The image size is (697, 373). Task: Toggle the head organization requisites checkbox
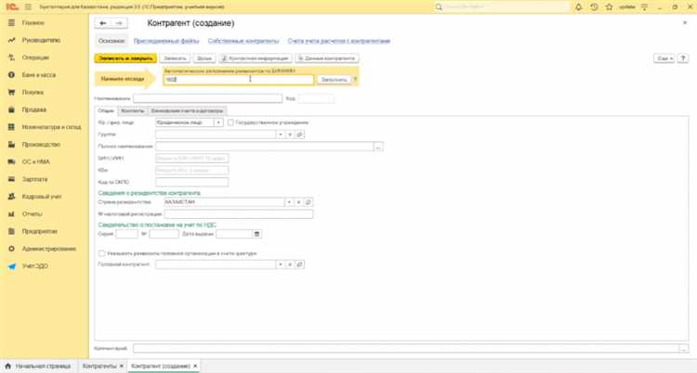tap(101, 252)
